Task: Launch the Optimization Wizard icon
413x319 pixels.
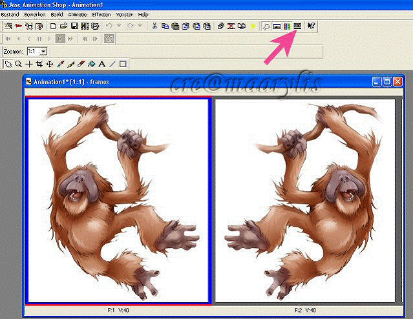Action: click(x=29, y=26)
